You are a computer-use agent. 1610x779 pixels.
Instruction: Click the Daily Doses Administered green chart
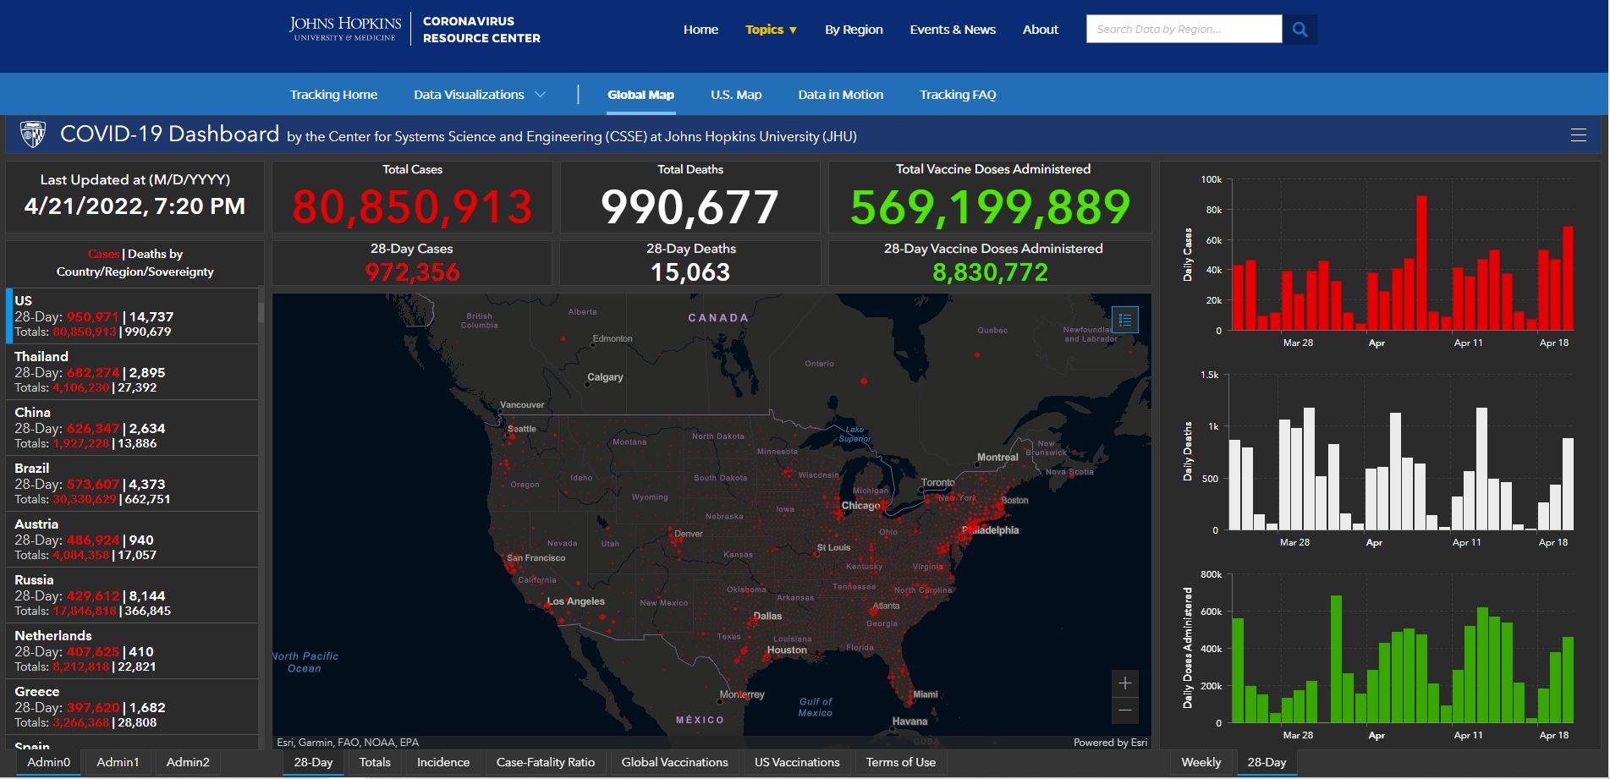[1403, 659]
